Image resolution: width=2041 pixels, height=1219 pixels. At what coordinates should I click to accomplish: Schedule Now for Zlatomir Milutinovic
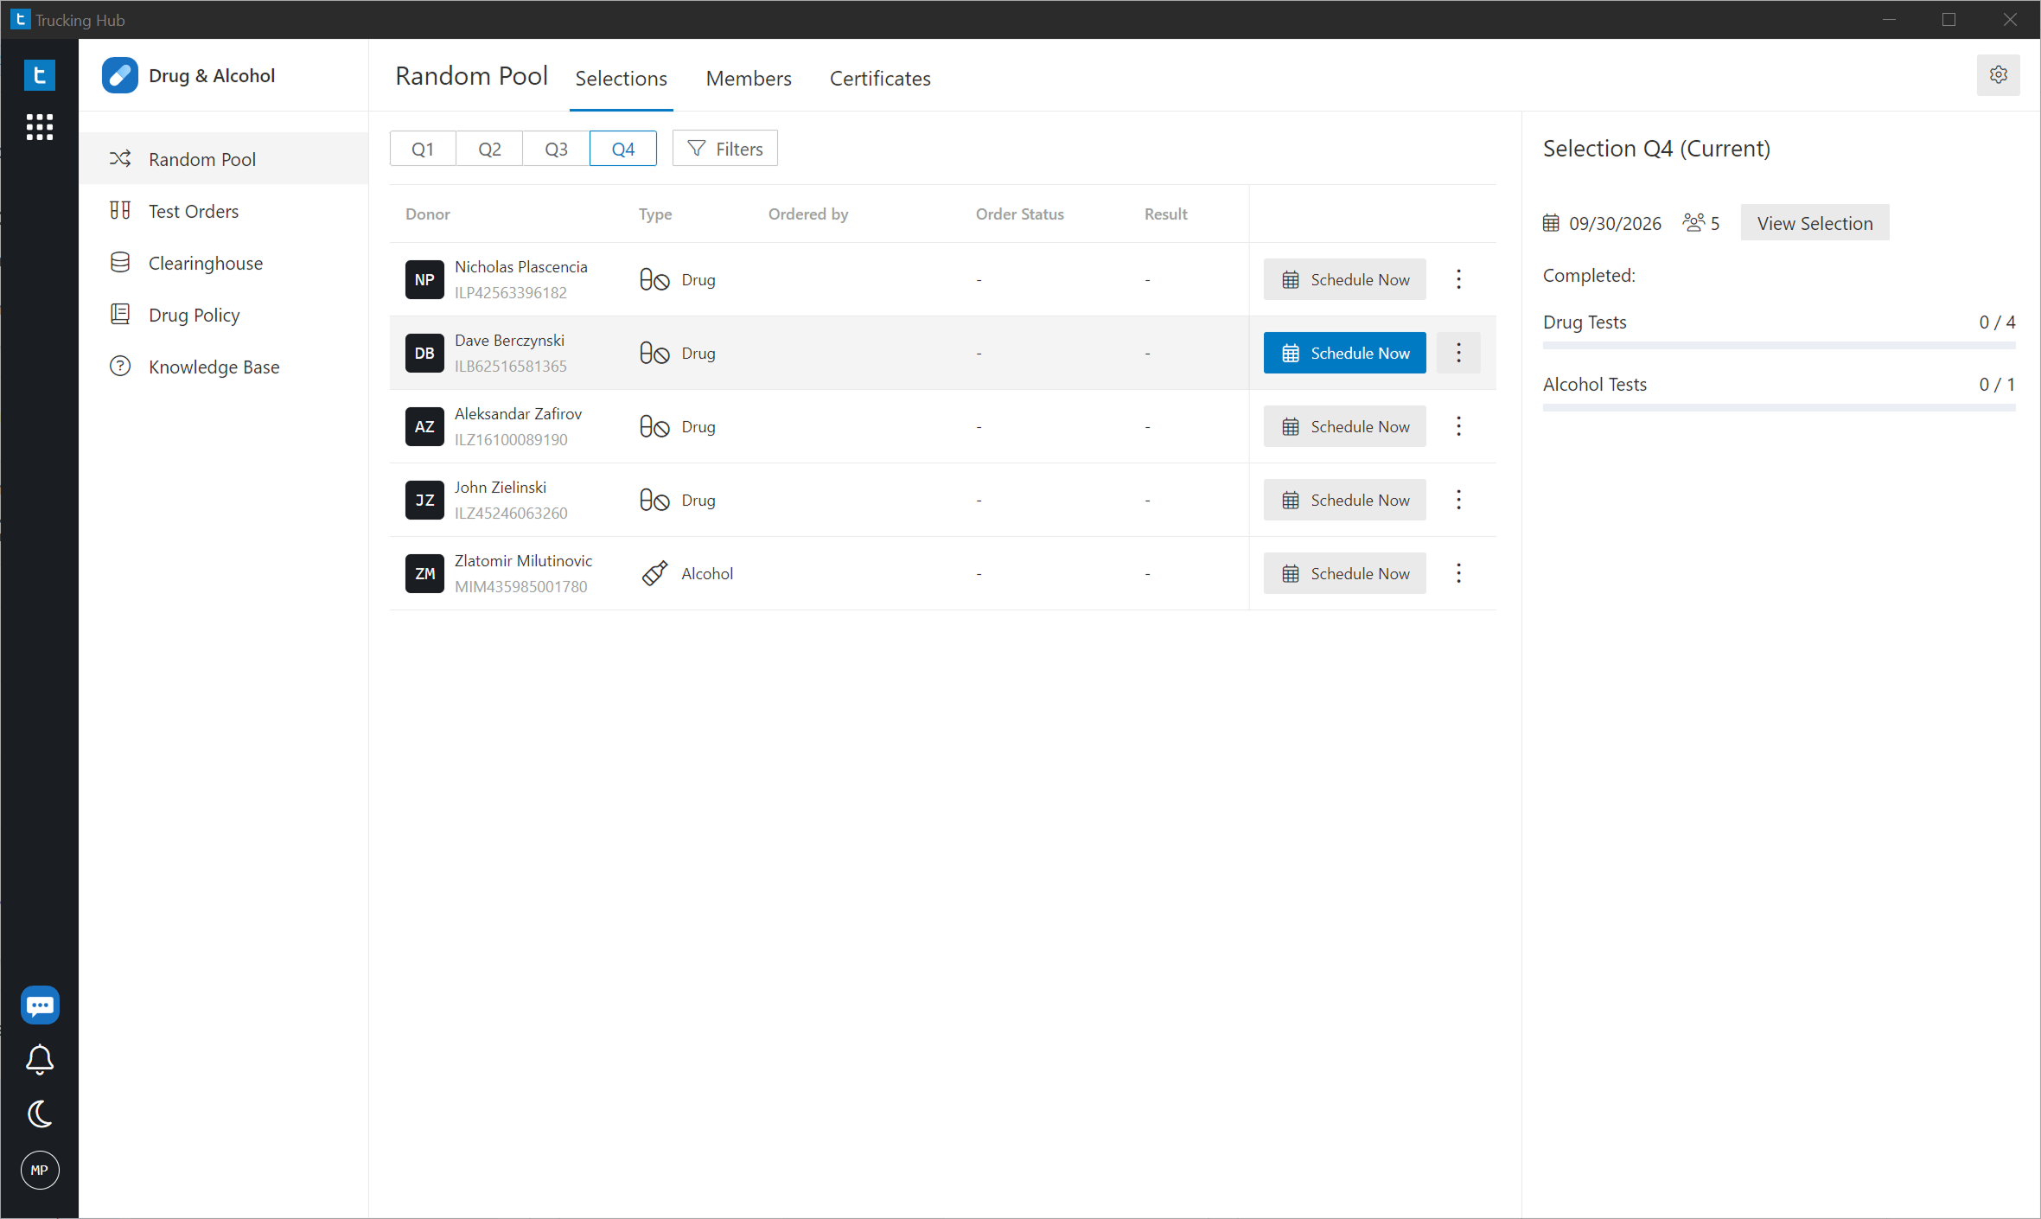(1344, 573)
